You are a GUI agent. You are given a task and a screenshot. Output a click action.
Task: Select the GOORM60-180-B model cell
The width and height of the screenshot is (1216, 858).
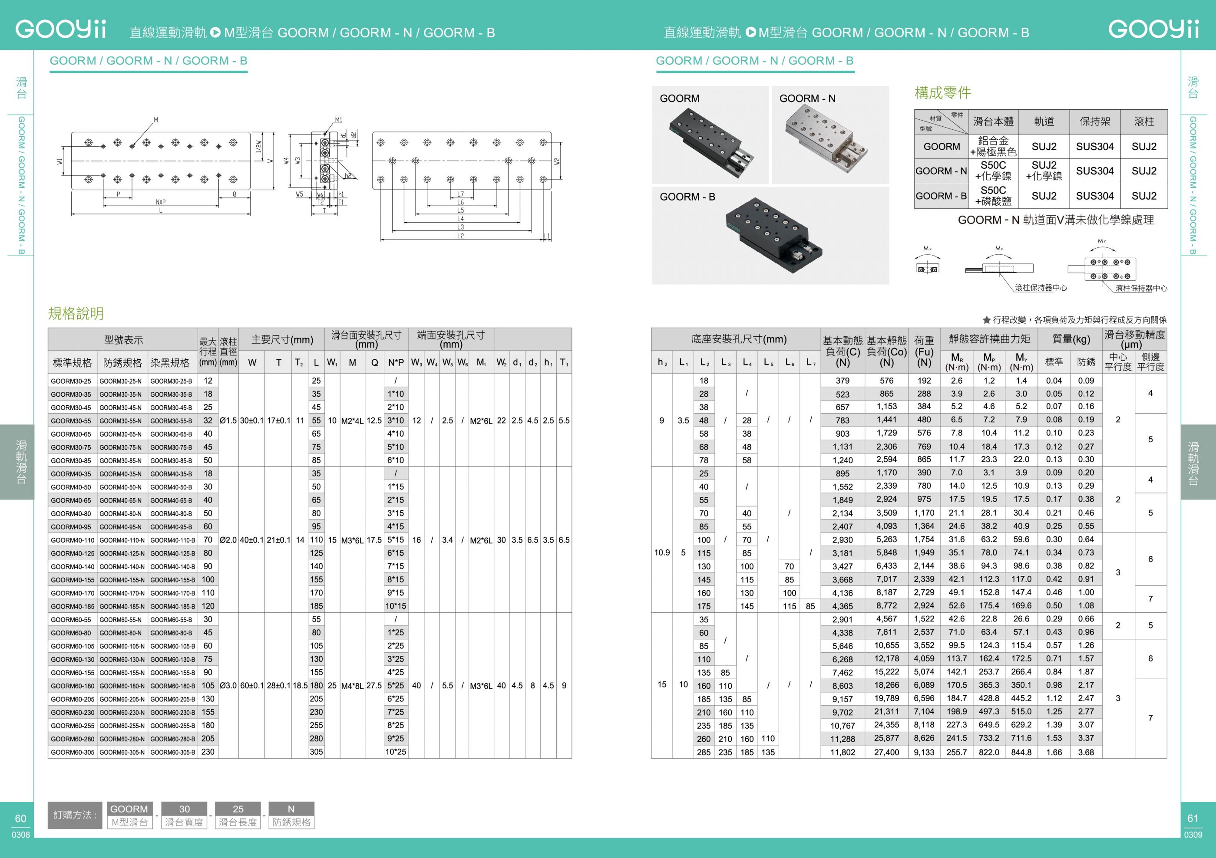click(172, 685)
